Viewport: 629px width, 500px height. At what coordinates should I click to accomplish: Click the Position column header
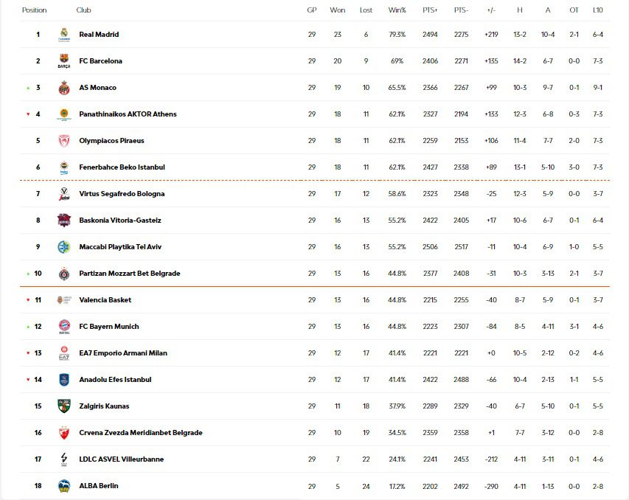point(34,10)
